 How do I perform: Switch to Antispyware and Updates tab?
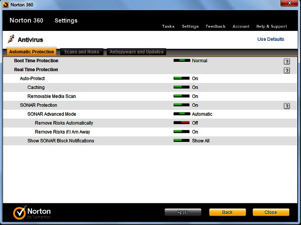pyautogui.click(x=136, y=52)
